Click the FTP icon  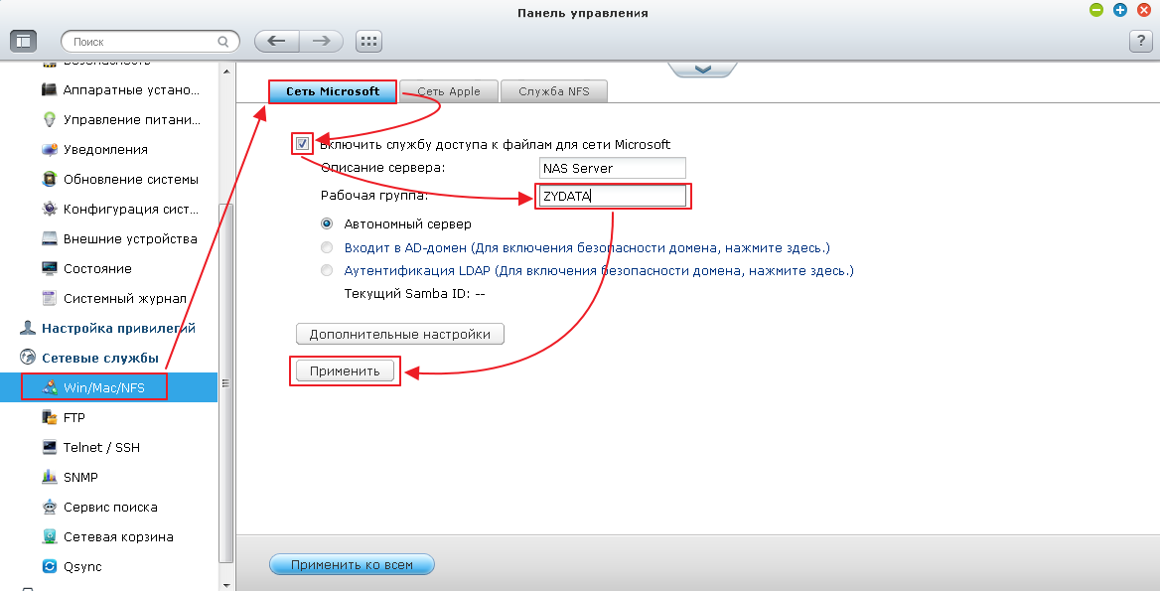[x=49, y=417]
